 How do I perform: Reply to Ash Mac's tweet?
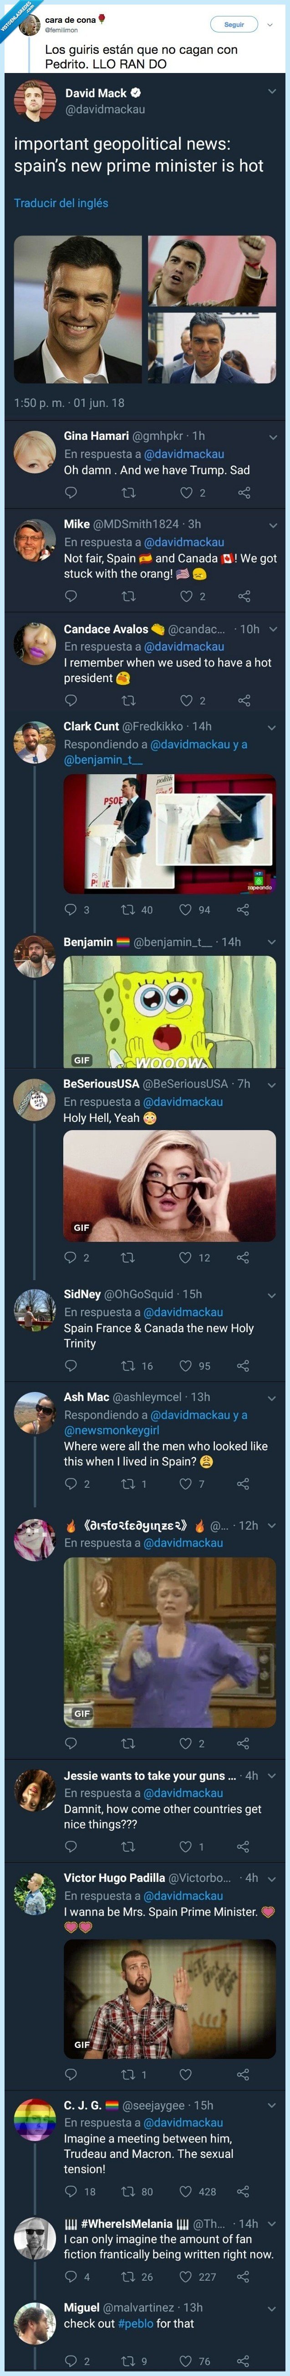[71, 1483]
